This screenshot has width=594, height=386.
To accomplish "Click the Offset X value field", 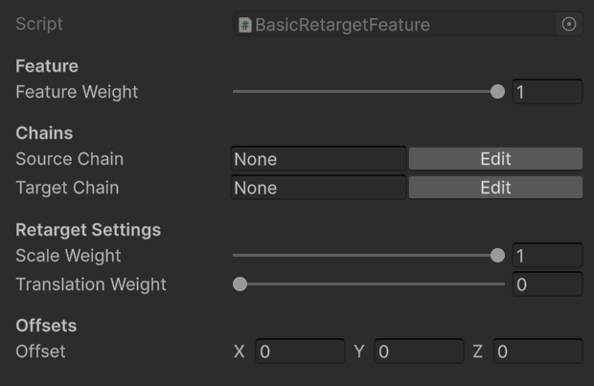I will [301, 352].
